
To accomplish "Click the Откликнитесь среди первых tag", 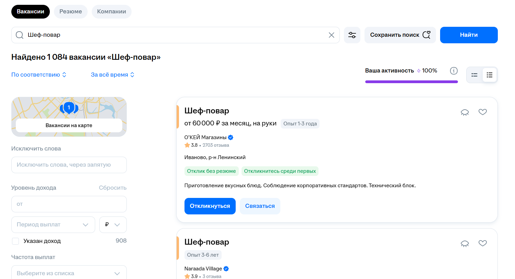I will (x=280, y=171).
